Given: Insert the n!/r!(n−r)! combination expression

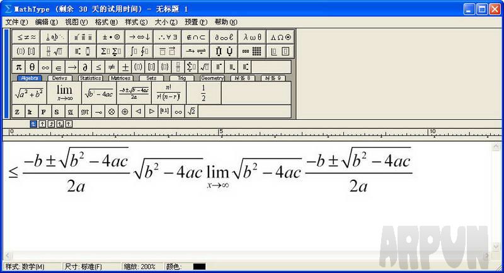Looking at the screenshot, I should [x=169, y=93].
